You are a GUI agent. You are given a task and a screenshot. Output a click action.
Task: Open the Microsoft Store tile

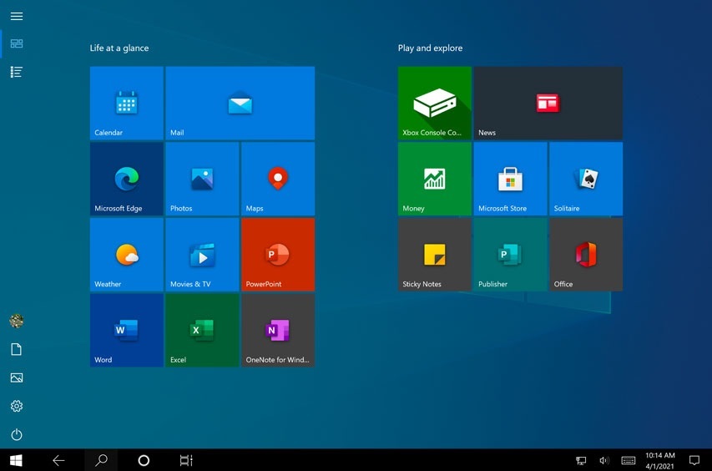(510, 179)
